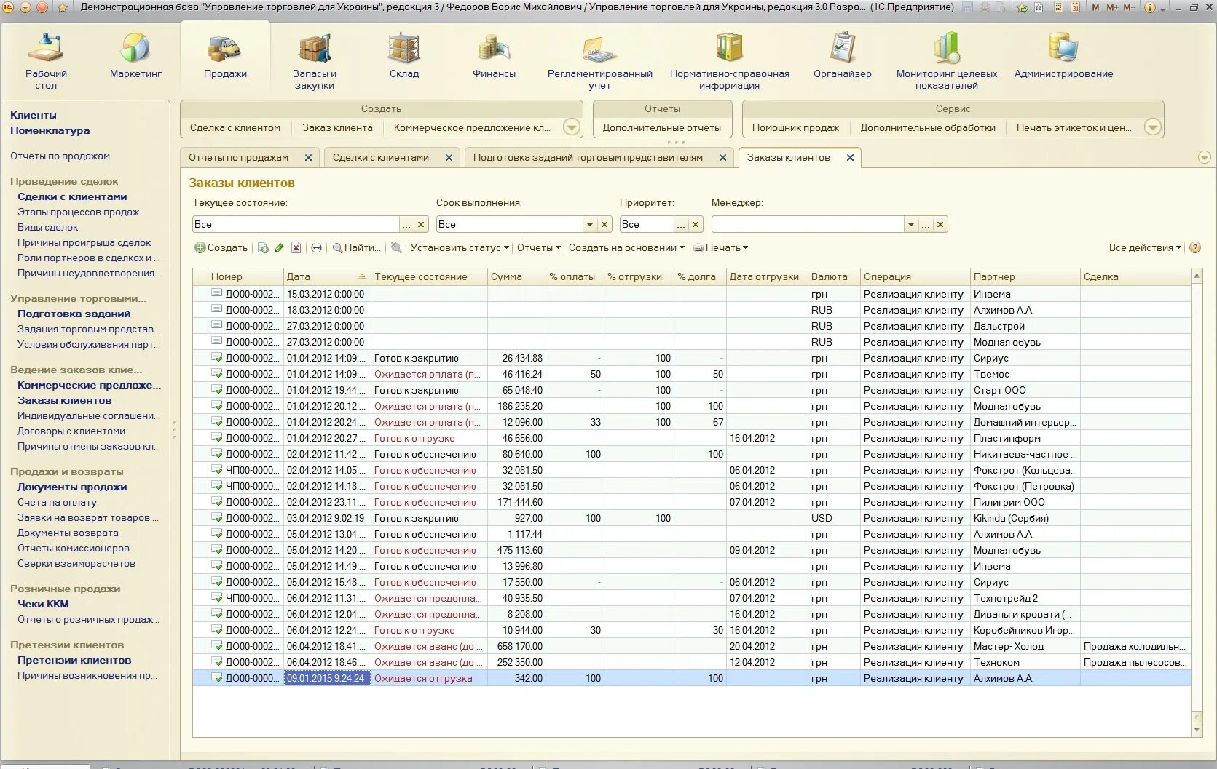
Task: Select the order row for partner Kikinda (Сербия)
Action: point(692,519)
